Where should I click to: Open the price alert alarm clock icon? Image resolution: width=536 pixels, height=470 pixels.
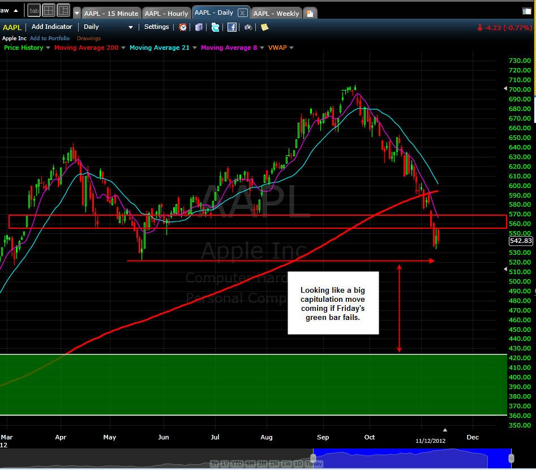click(183, 27)
